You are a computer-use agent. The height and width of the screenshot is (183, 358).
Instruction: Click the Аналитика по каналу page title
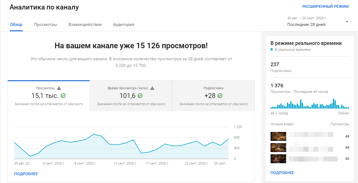click(44, 8)
